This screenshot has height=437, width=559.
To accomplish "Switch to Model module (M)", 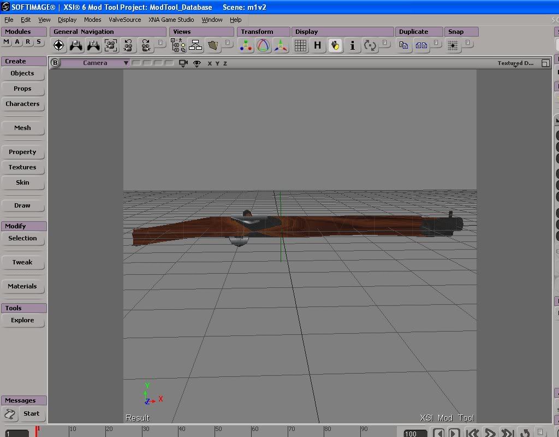I will pos(7,42).
